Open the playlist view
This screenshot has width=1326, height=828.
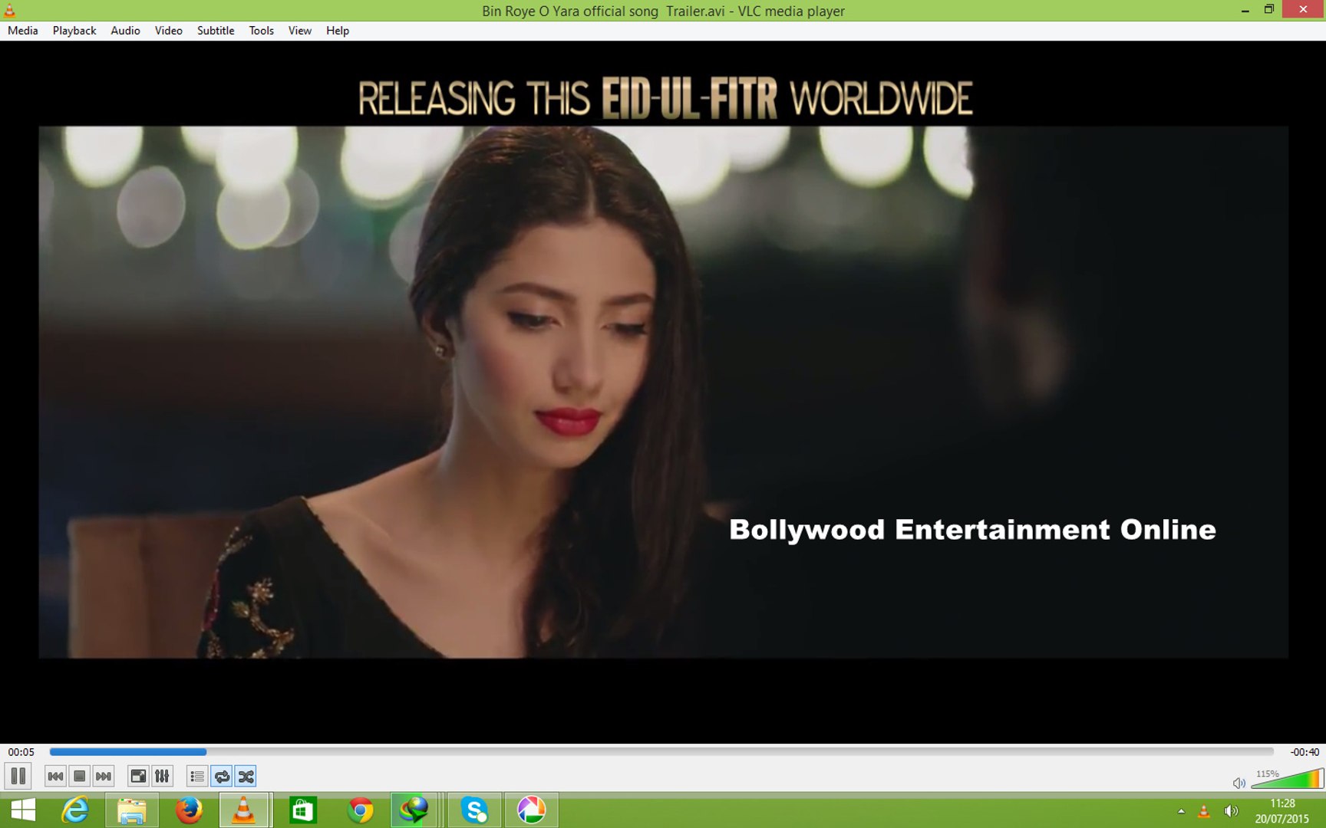click(197, 777)
